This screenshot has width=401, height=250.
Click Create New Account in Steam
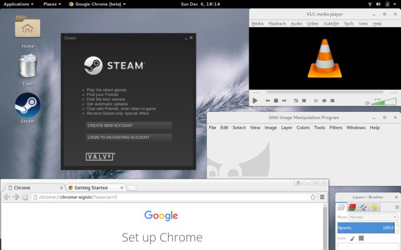coord(129,125)
